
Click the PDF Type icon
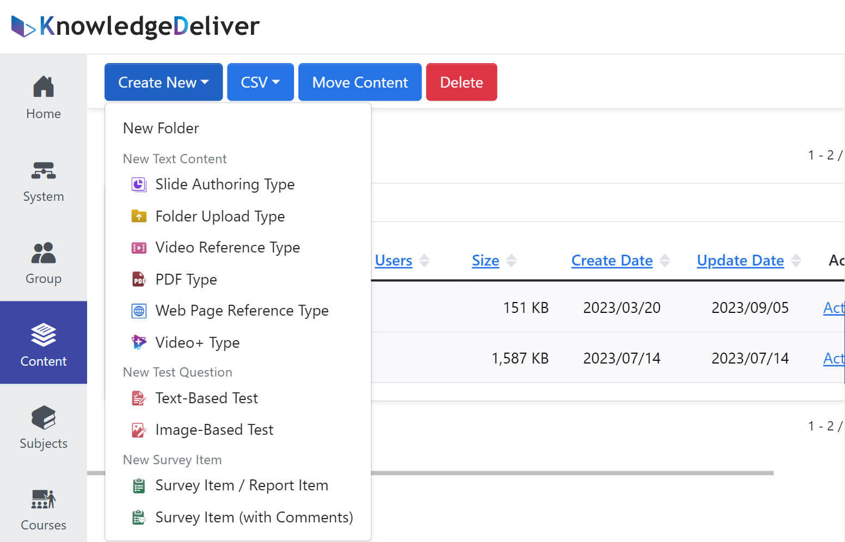[x=139, y=279]
